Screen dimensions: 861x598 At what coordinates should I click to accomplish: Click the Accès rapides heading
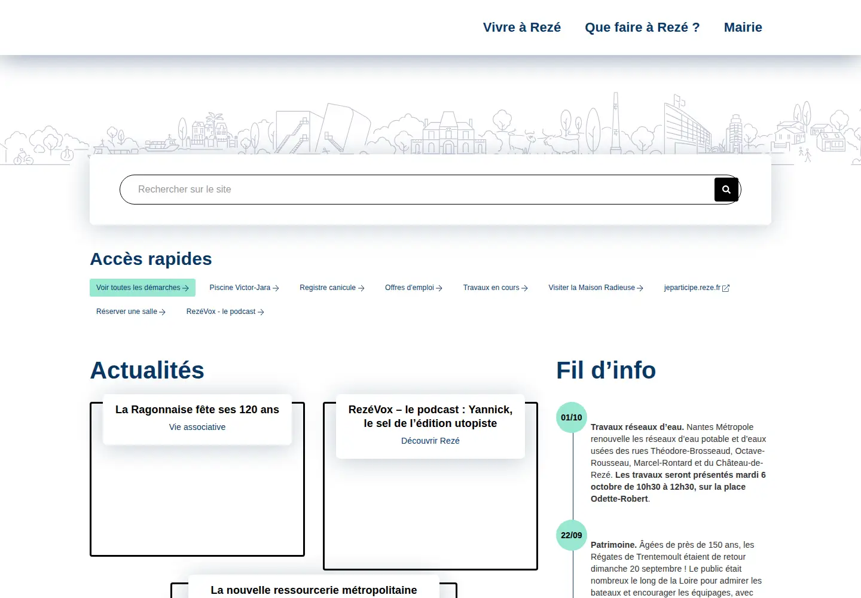coord(151,259)
